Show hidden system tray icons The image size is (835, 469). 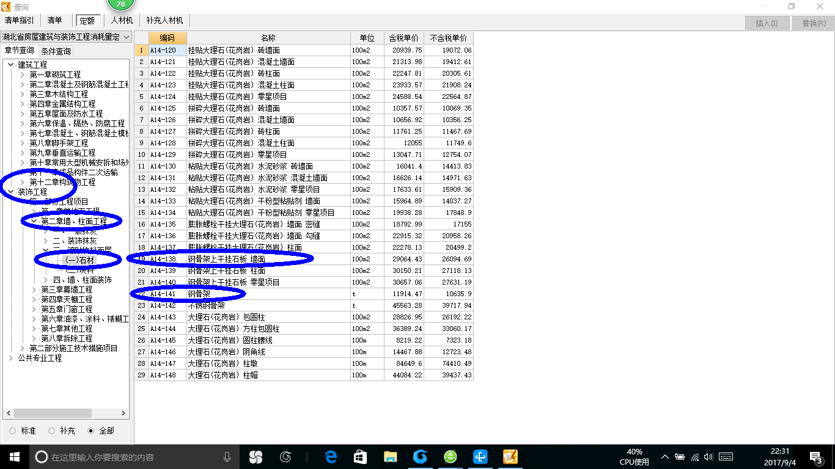pyautogui.click(x=665, y=457)
